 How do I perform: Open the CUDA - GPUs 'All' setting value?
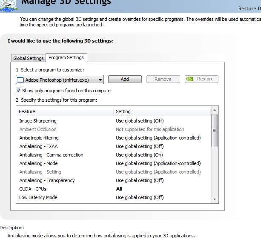pos(119,189)
